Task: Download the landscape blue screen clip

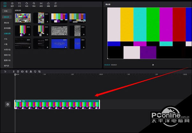Action: [x=66, y=47]
